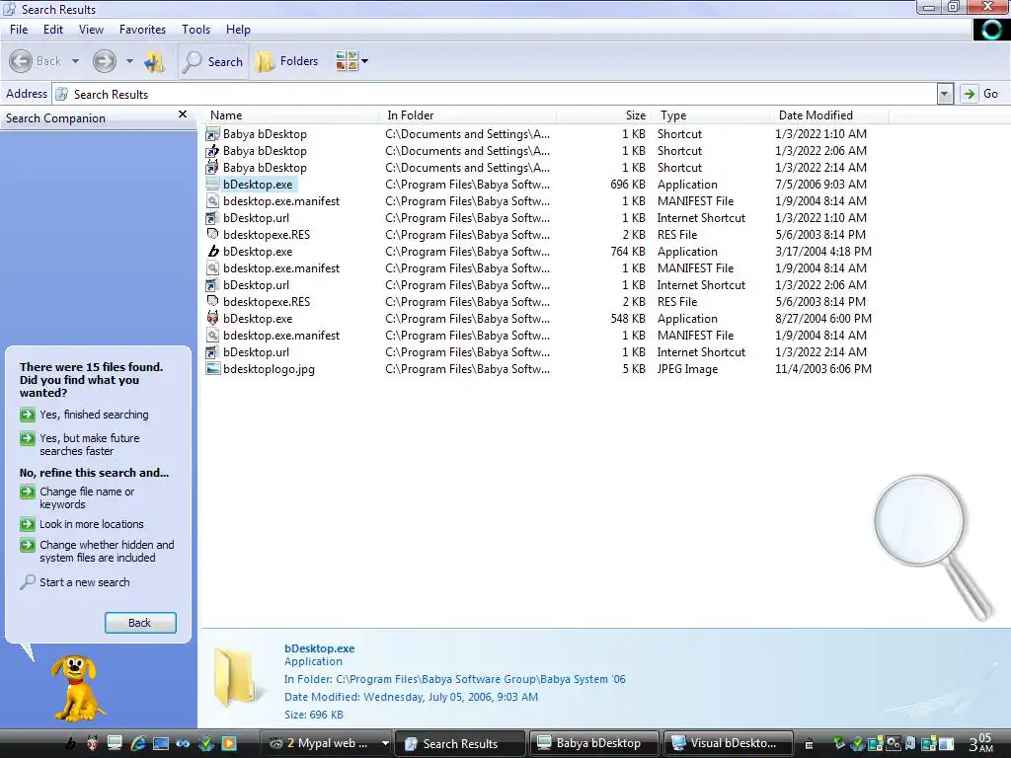Launch the 'b' quick launch icon in taskbar
The height and width of the screenshot is (758, 1011).
pyautogui.click(x=70, y=743)
